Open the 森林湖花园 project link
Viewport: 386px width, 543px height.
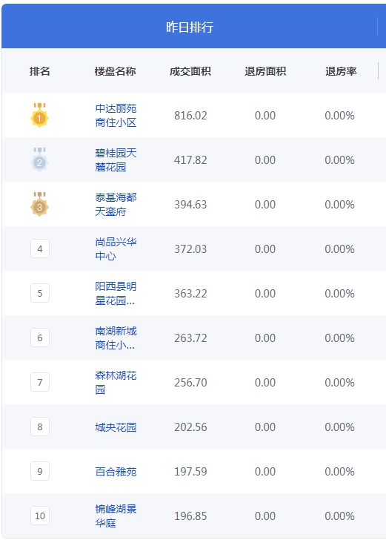point(116,382)
